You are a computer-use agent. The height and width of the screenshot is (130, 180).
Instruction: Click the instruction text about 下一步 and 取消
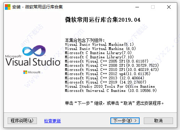[x=114, y=103]
